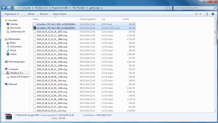Open the Organisieren dropdown menu

(12, 14)
